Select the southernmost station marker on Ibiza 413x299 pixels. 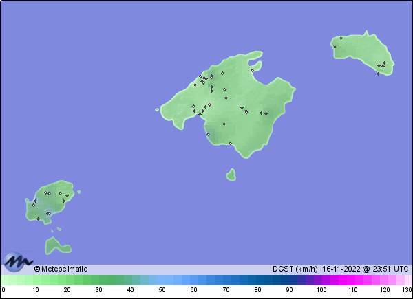[38, 219]
